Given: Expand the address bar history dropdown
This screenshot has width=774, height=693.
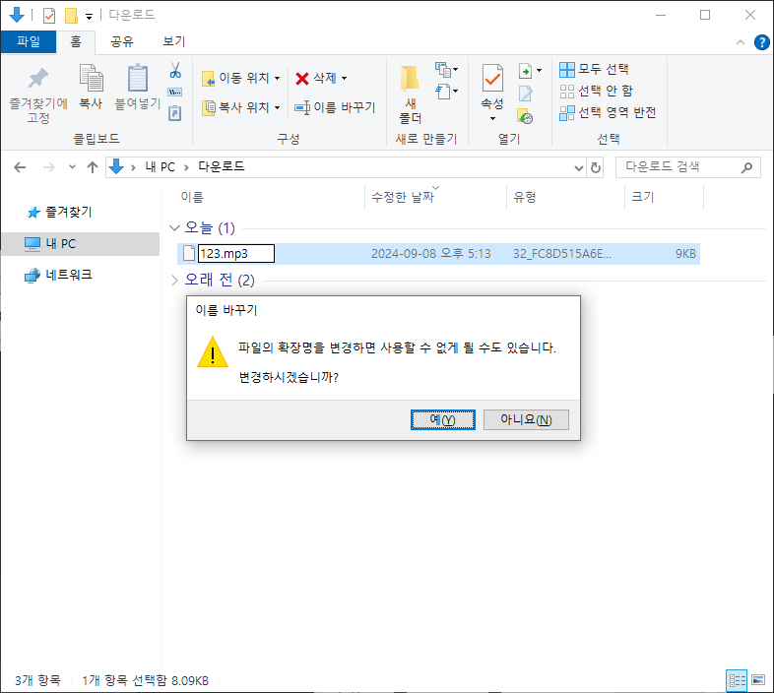Looking at the screenshot, I should pos(579,167).
